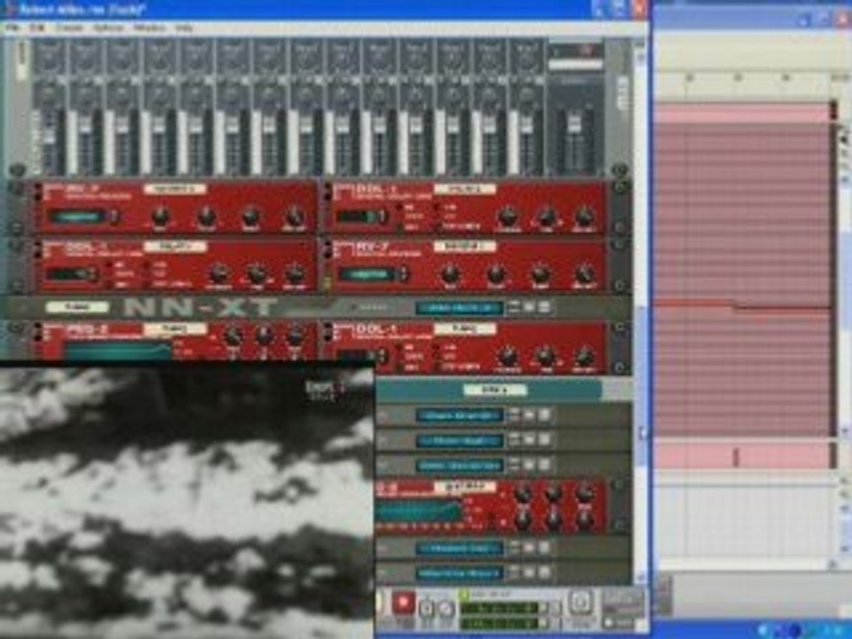This screenshot has height=639, width=852.
Task: Click the bypass switch on the second-row RV-7 reverb
Action: tap(327, 249)
